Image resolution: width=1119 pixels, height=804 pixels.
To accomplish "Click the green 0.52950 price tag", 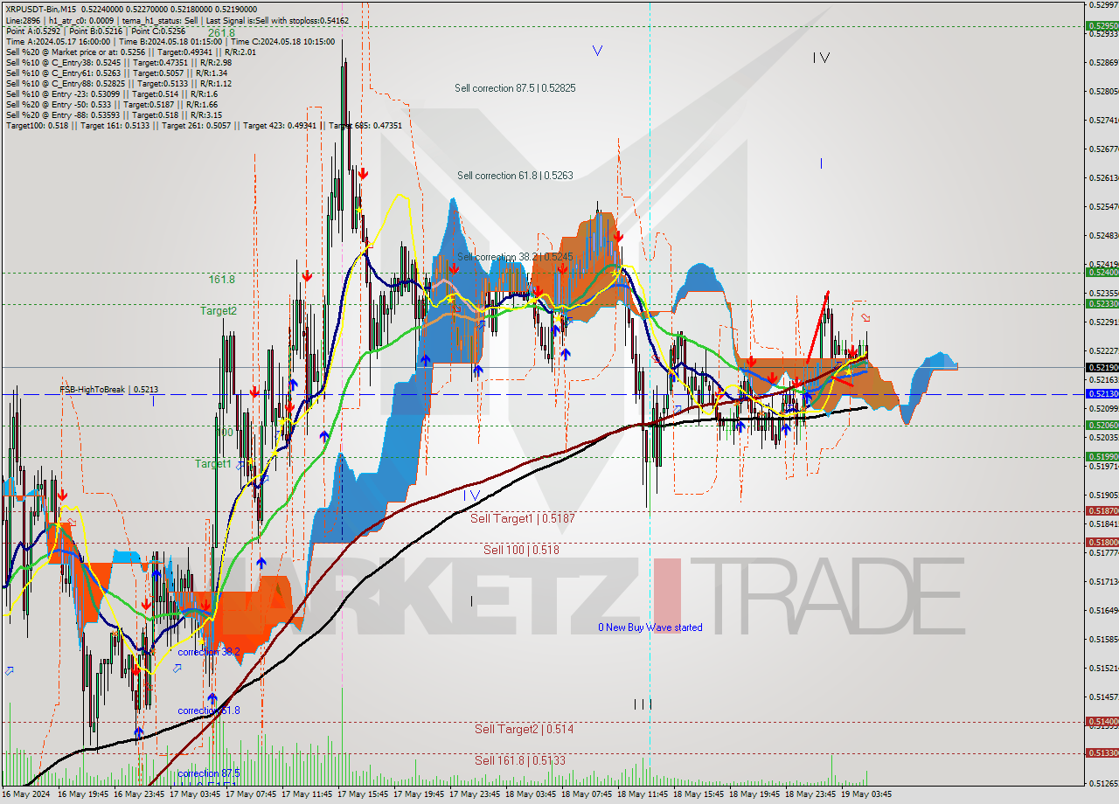I will point(1102,26).
